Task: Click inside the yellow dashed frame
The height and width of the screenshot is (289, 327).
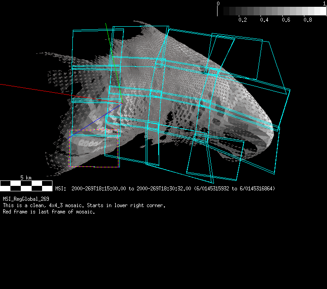Action: 94,149
